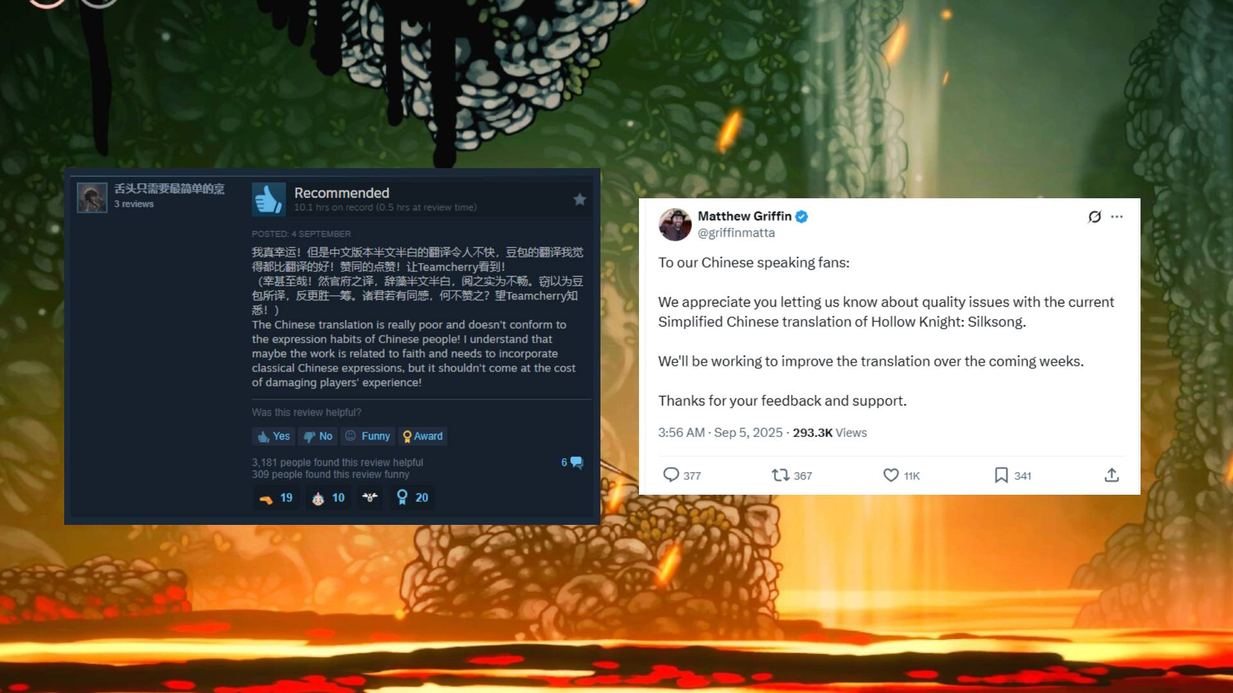This screenshot has height=693, width=1233.
Task: Click the award reaction showing count 20
Action: 412,497
